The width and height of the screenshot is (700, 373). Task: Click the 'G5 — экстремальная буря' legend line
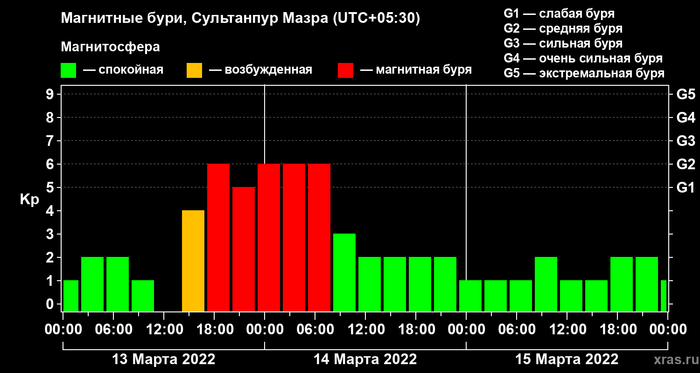(x=584, y=74)
